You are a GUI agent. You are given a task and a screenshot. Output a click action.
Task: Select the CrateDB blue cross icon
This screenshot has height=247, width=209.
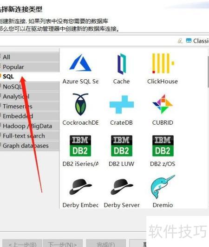122,104
